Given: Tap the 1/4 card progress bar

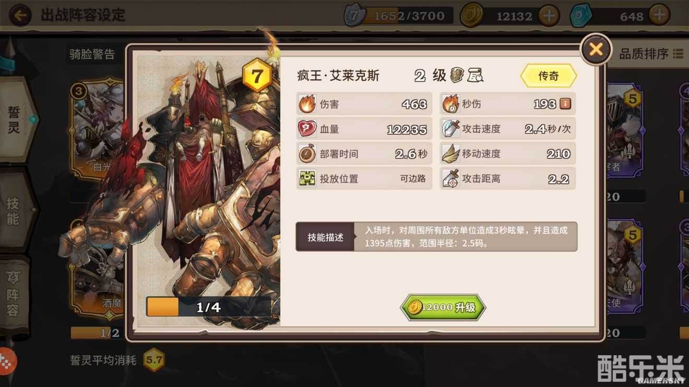Looking at the screenshot, I should pyautogui.click(x=209, y=307).
